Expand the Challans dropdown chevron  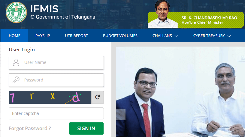(177, 36)
